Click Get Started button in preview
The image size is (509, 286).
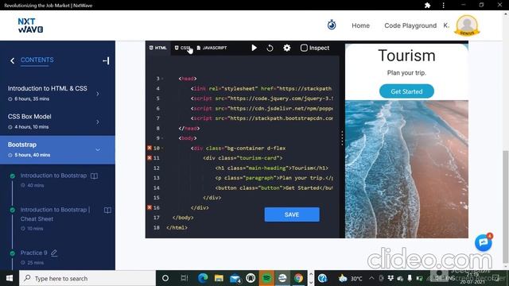(x=406, y=91)
